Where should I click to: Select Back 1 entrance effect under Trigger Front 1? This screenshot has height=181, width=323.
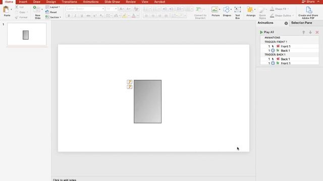coord(289,50)
